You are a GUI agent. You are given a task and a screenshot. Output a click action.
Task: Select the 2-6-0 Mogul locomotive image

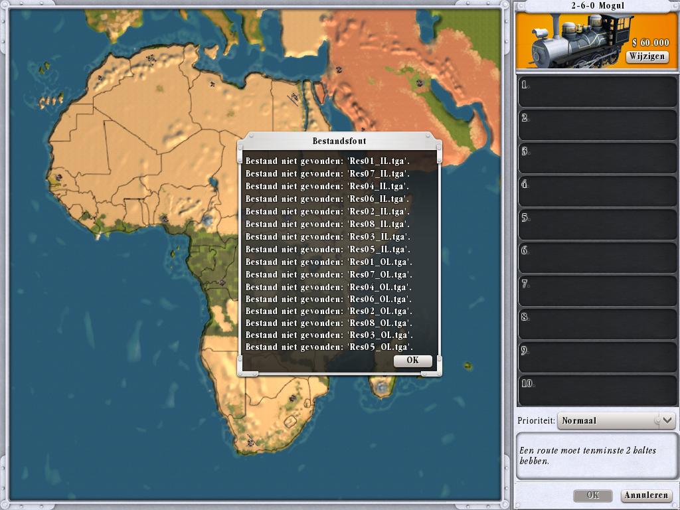click(x=583, y=41)
